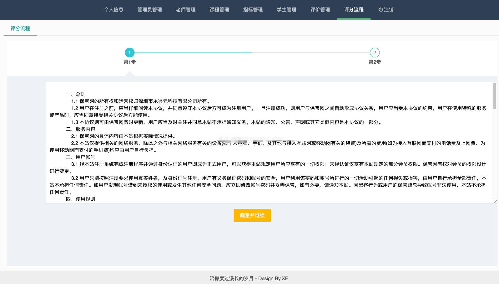Open the 管理员管理 menu item

[150, 10]
